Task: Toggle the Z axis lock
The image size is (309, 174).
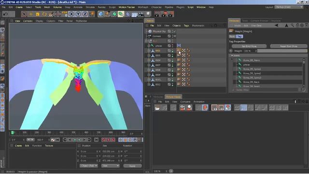Action: (85, 14)
